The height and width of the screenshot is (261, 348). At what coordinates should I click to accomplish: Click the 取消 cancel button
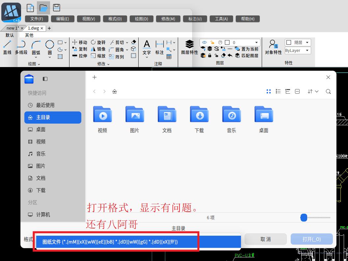[x=265, y=239]
